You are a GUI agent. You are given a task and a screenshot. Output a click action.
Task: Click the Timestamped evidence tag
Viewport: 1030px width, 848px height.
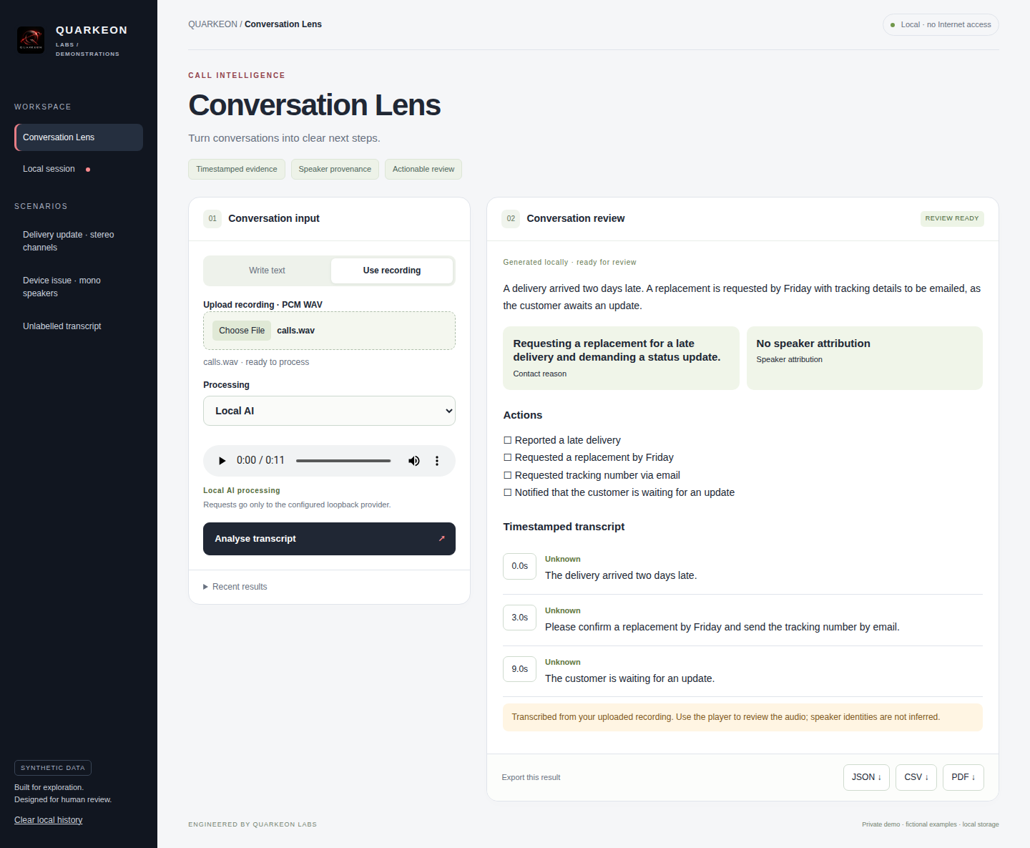(237, 169)
